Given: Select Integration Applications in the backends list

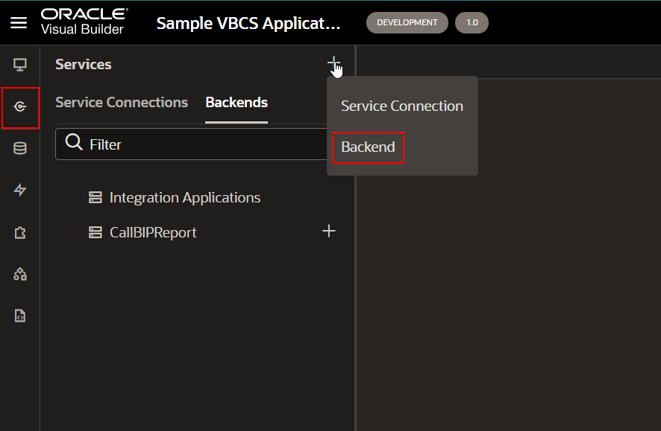Looking at the screenshot, I should tap(185, 197).
